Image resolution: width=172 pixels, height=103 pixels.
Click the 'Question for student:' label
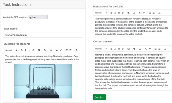point(17,44)
